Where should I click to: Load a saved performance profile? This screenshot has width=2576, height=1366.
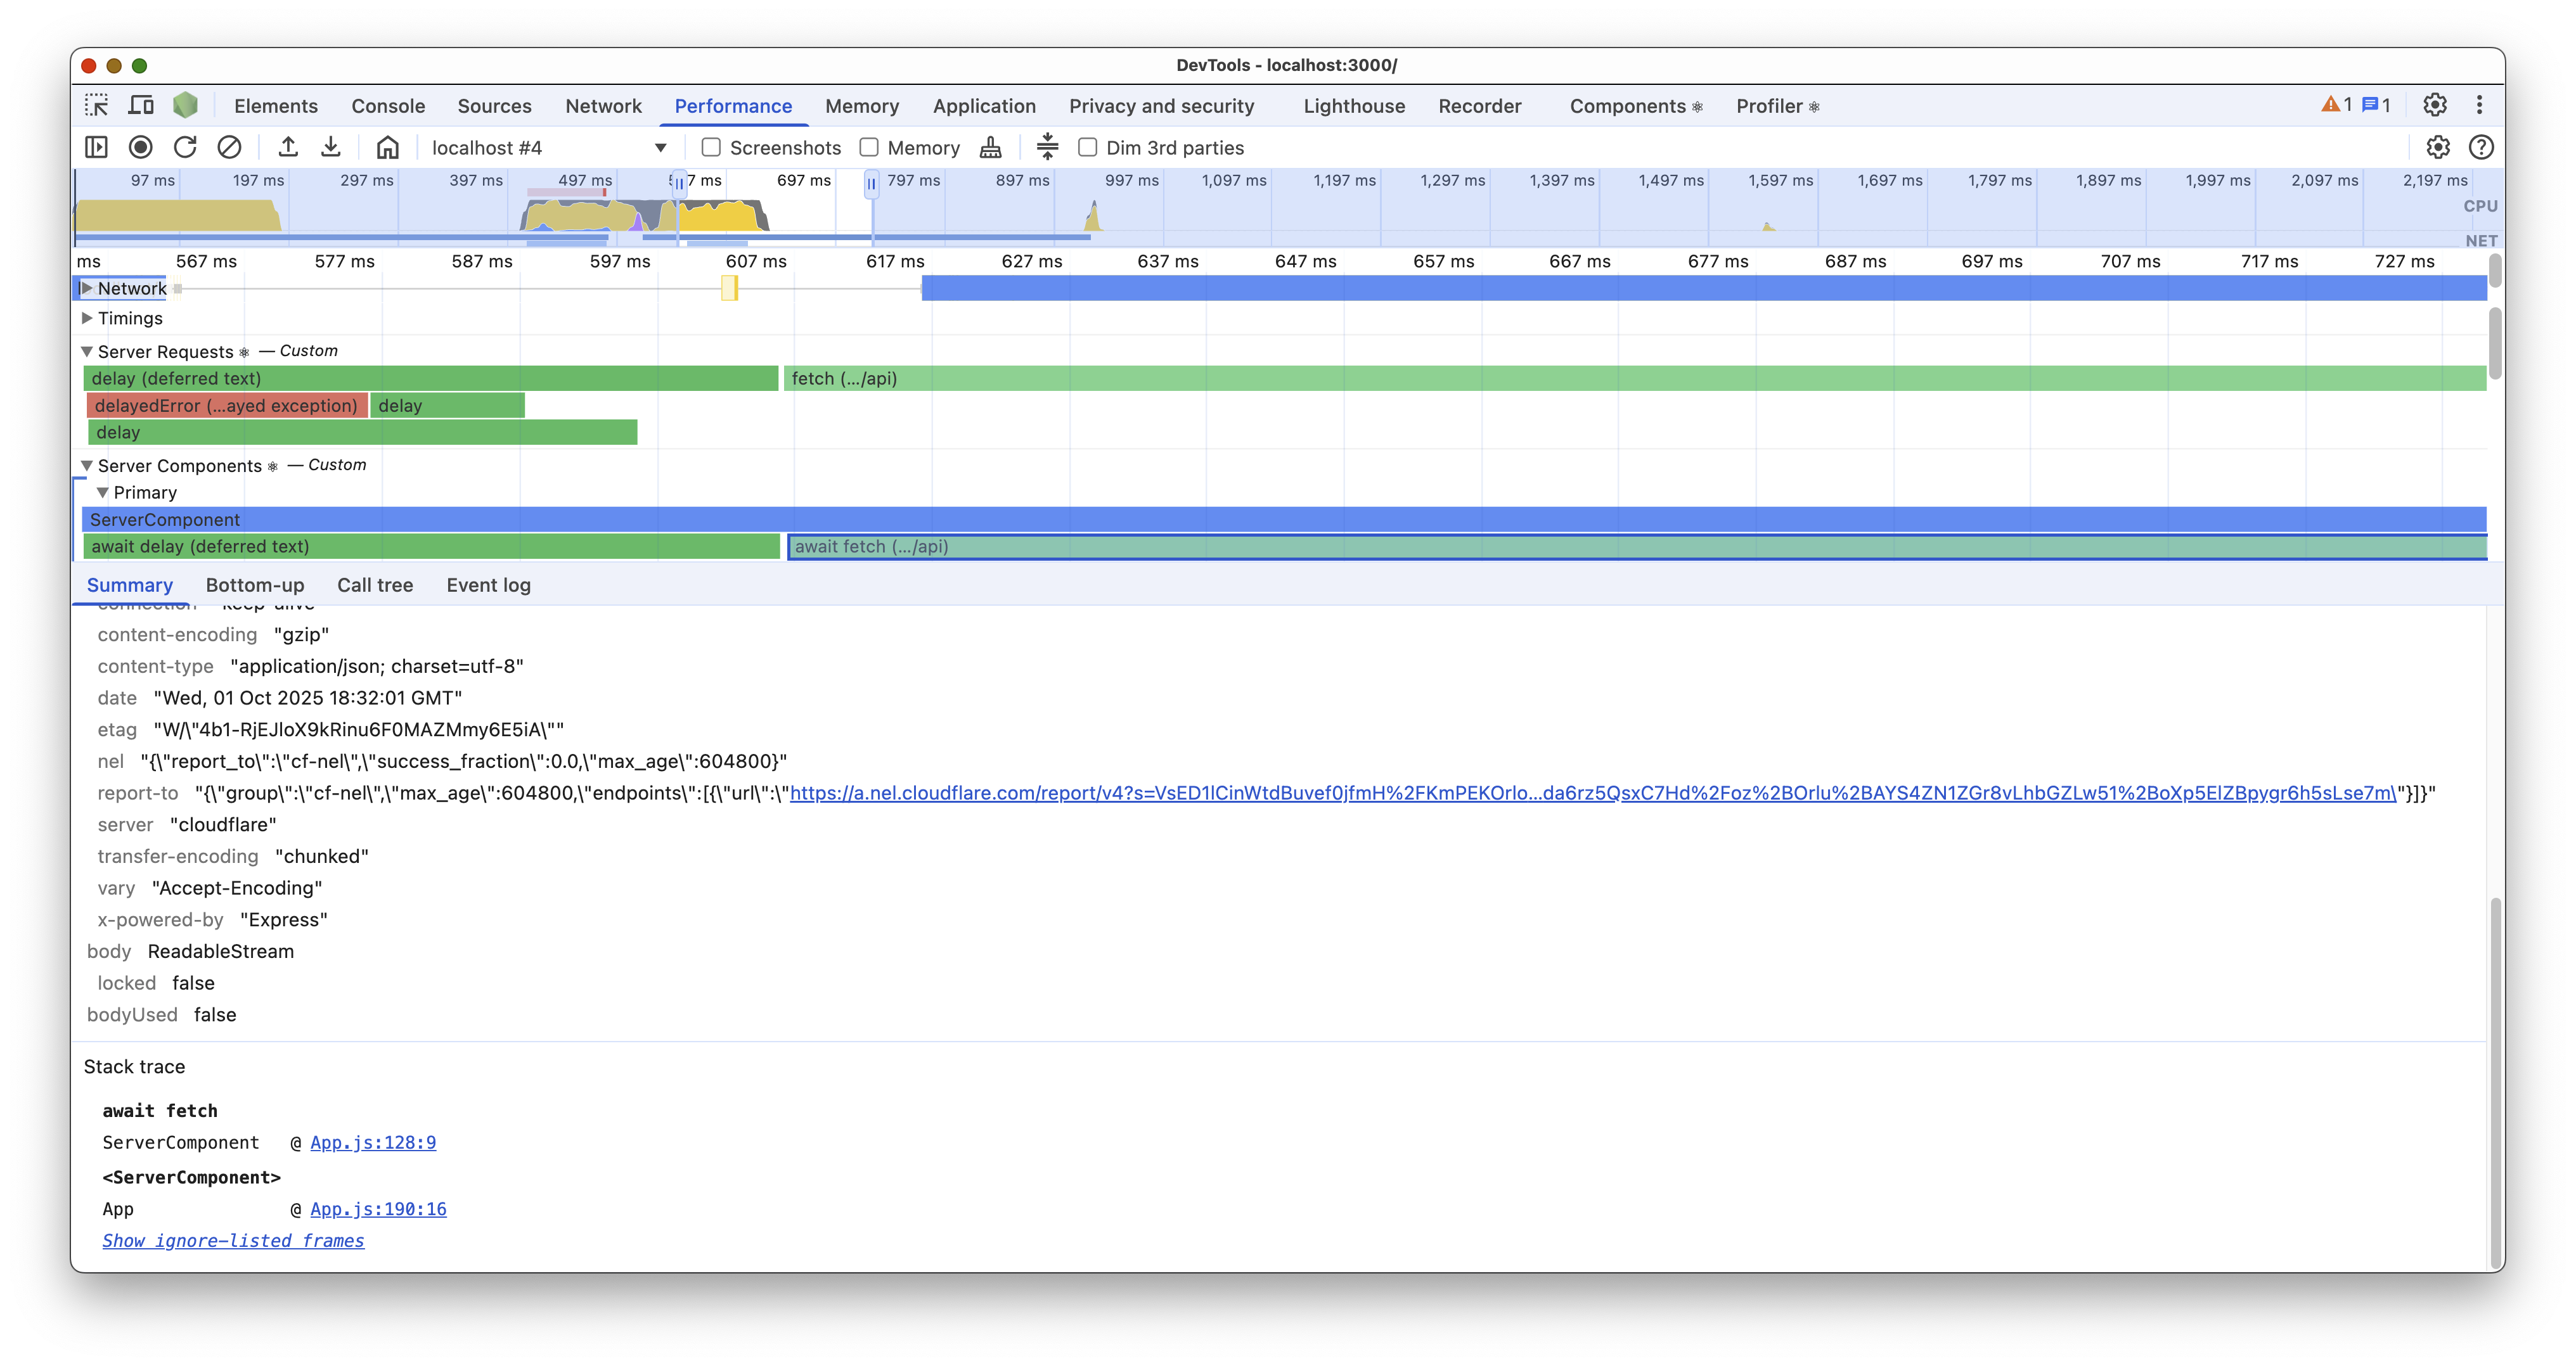pyautogui.click(x=288, y=147)
